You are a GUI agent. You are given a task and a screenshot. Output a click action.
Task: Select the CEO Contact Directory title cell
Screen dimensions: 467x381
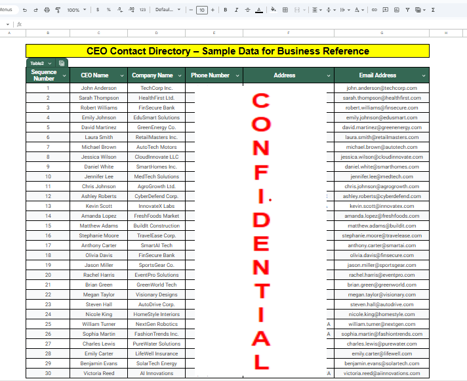click(x=228, y=51)
